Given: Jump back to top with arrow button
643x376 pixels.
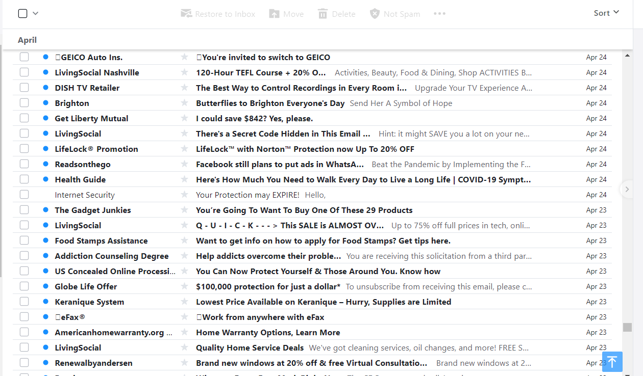Looking at the screenshot, I should click(612, 362).
